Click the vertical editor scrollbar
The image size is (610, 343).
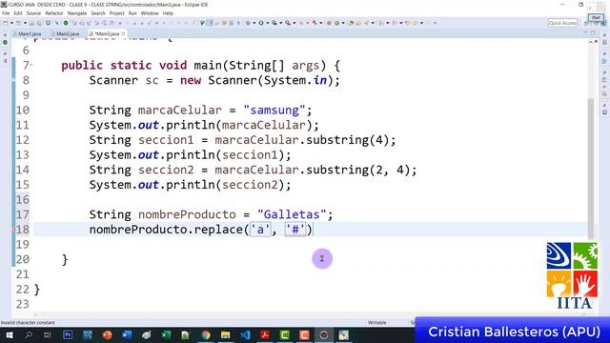tap(591, 168)
